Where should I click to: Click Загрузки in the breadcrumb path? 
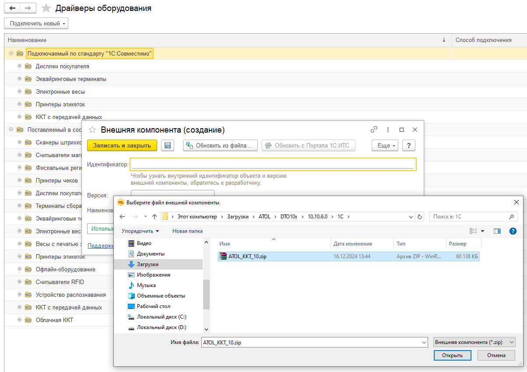coord(238,217)
